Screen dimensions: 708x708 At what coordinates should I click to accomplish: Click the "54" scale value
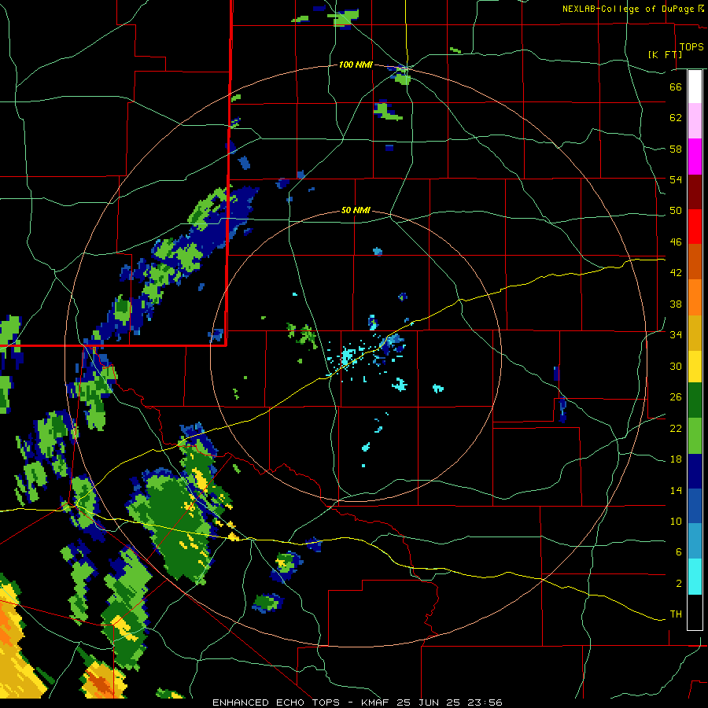pyautogui.click(x=676, y=179)
